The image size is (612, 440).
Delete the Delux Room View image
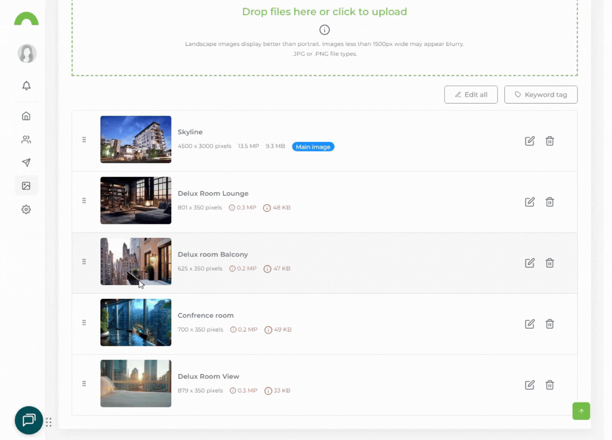tap(550, 385)
